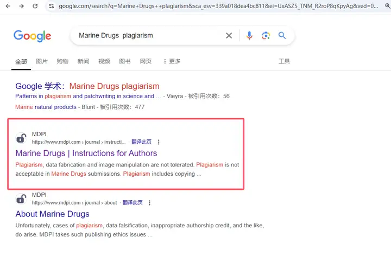Clear the search query with the X
This screenshot has width=391, height=256.
[x=229, y=36]
